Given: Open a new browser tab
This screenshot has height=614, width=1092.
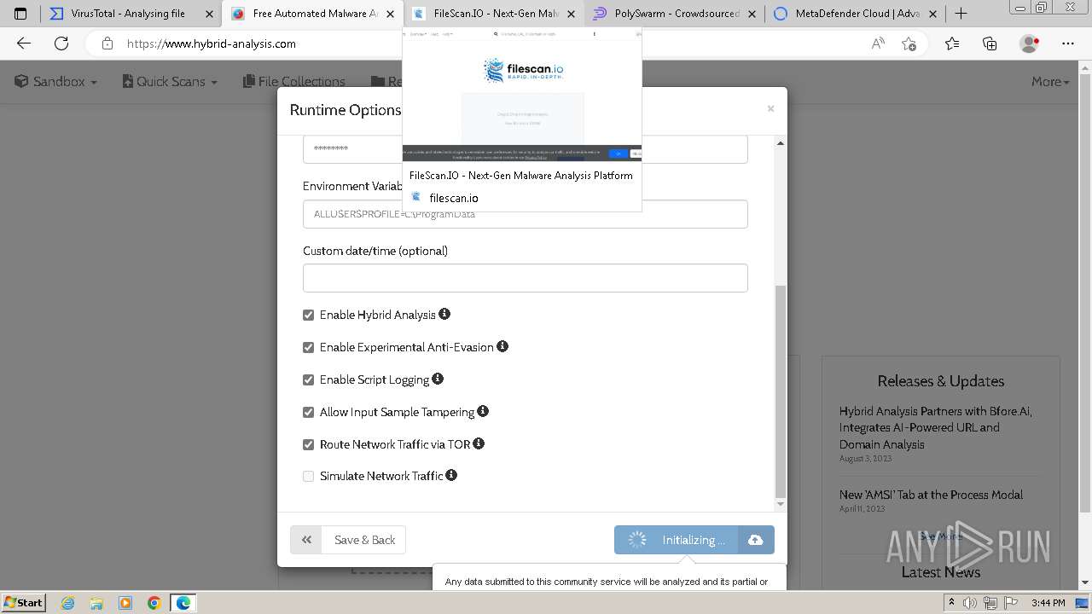Looking at the screenshot, I should tap(961, 14).
